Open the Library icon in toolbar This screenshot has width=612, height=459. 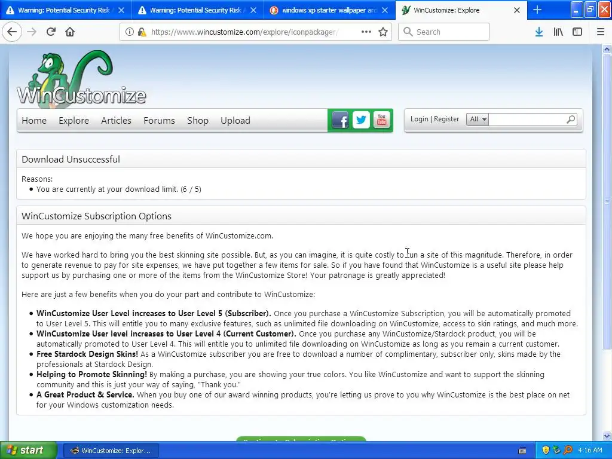coord(558,32)
